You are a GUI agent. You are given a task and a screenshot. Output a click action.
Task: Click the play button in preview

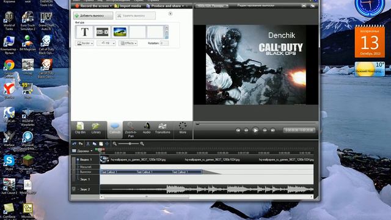click(x=255, y=130)
